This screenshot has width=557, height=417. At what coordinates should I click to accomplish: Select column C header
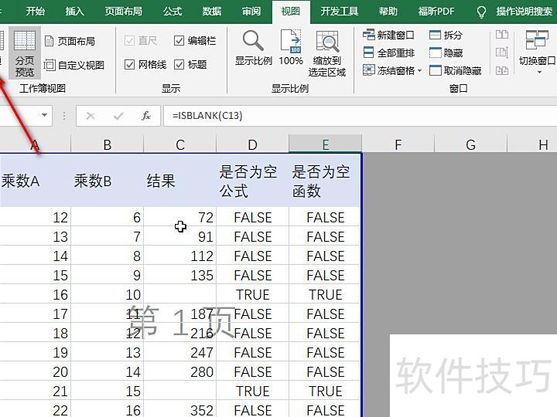[180, 144]
